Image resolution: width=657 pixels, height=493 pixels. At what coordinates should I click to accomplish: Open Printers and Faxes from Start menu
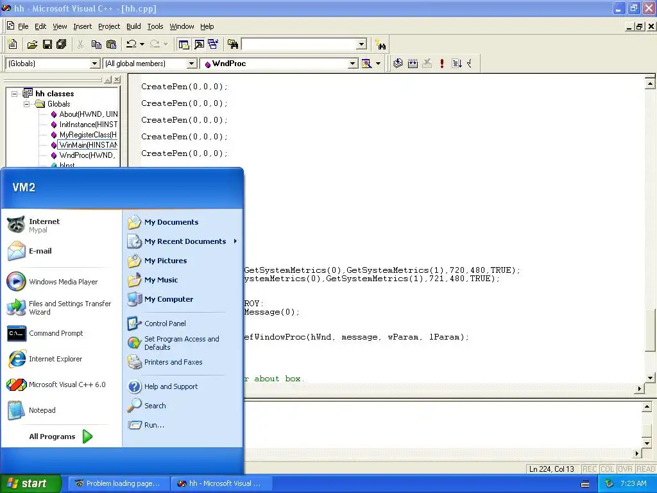click(x=173, y=362)
